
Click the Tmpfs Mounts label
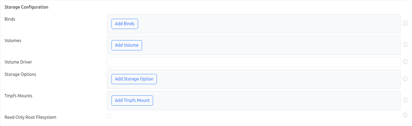coord(19,96)
